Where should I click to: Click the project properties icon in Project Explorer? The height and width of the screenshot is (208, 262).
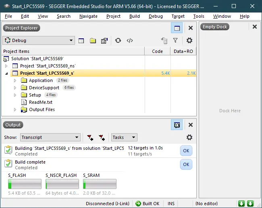[x=104, y=40]
